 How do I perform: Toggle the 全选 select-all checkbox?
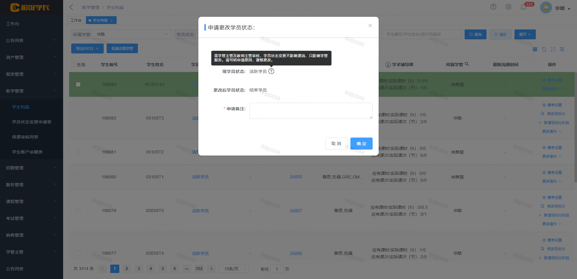[73, 64]
